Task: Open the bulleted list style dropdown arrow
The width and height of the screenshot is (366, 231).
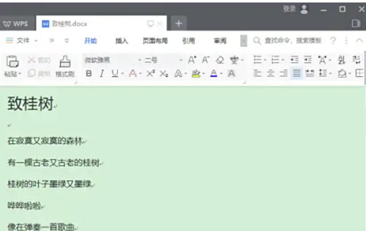Action: 265,60
